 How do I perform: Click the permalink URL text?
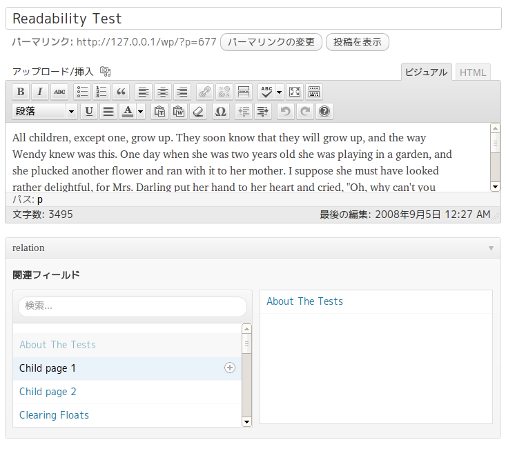(x=146, y=42)
